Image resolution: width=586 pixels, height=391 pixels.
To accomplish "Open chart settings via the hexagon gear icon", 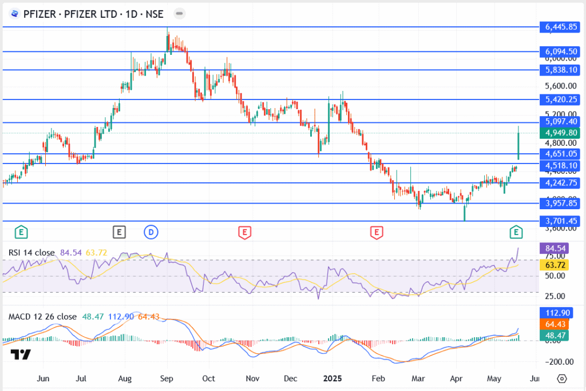I will 562,378.
